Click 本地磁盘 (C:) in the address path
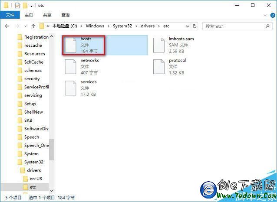Screen dimensions: 277x202 coord(65,26)
